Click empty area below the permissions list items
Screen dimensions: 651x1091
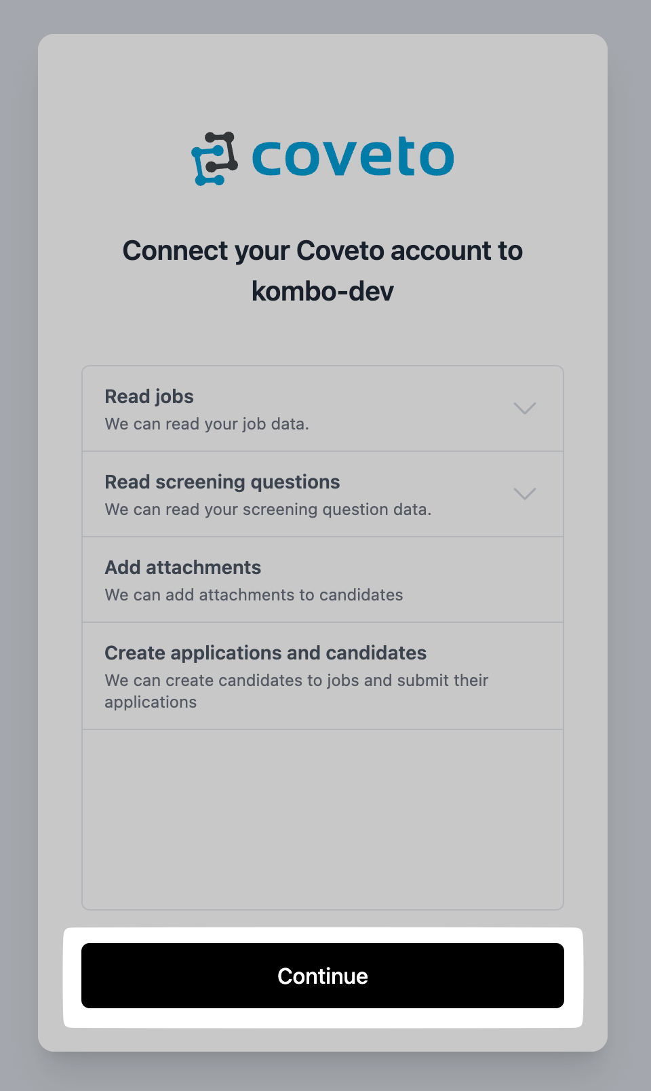pyautogui.click(x=323, y=820)
